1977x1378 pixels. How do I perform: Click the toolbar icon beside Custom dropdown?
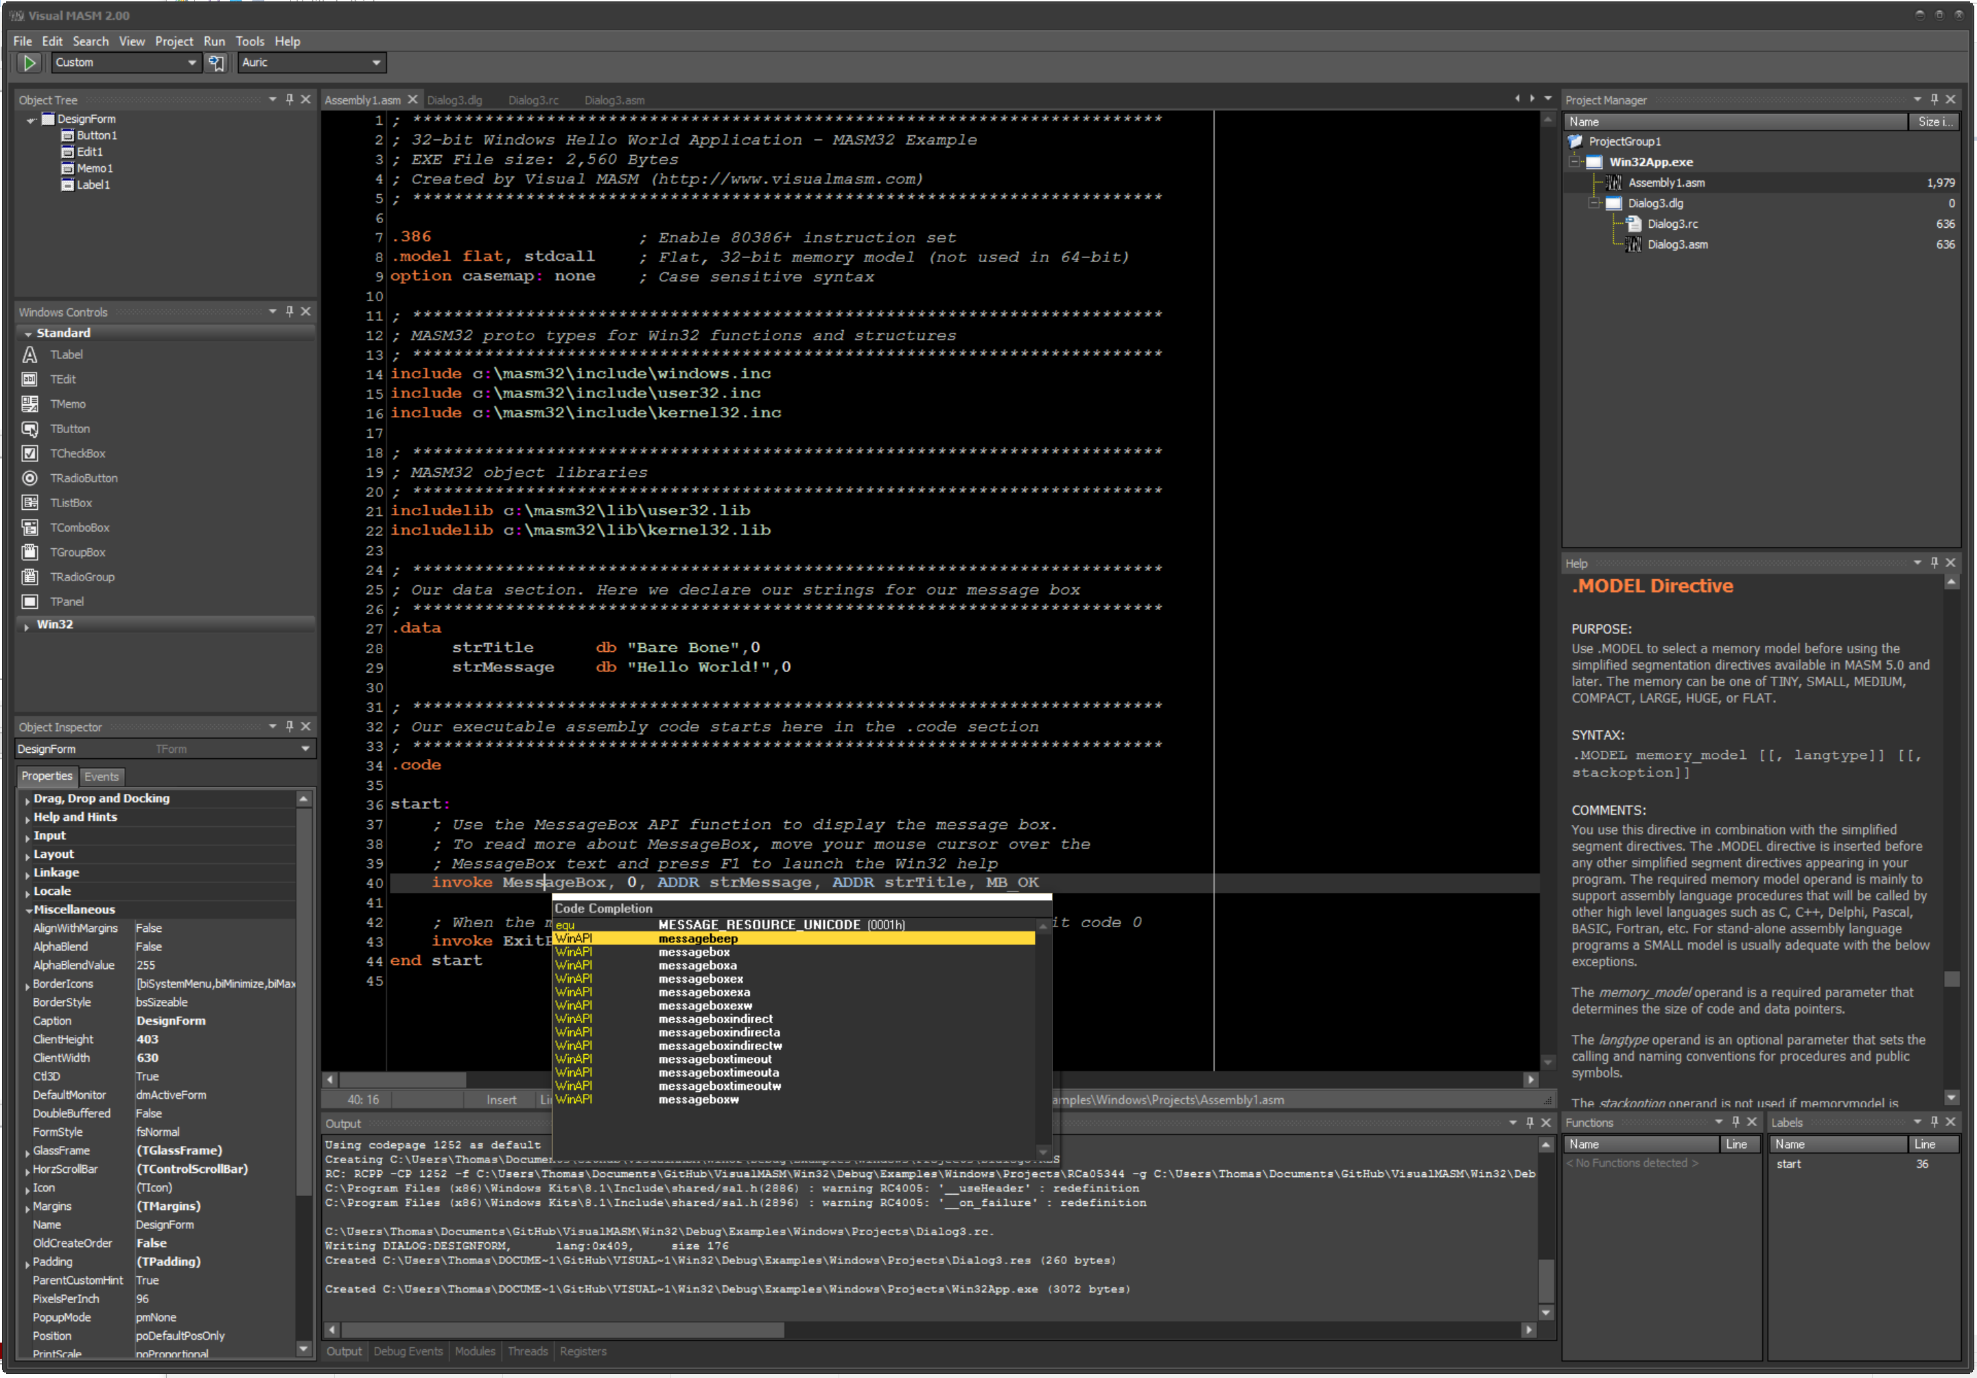pyautogui.click(x=216, y=62)
